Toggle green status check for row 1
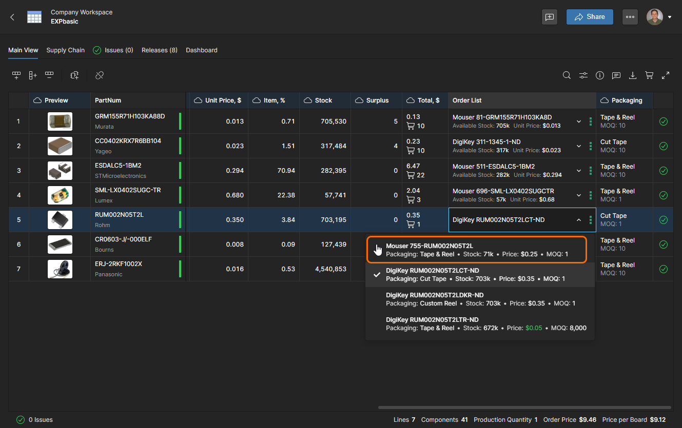 point(663,121)
